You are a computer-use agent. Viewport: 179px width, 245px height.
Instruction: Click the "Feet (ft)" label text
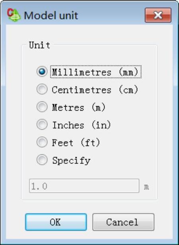[76, 143]
